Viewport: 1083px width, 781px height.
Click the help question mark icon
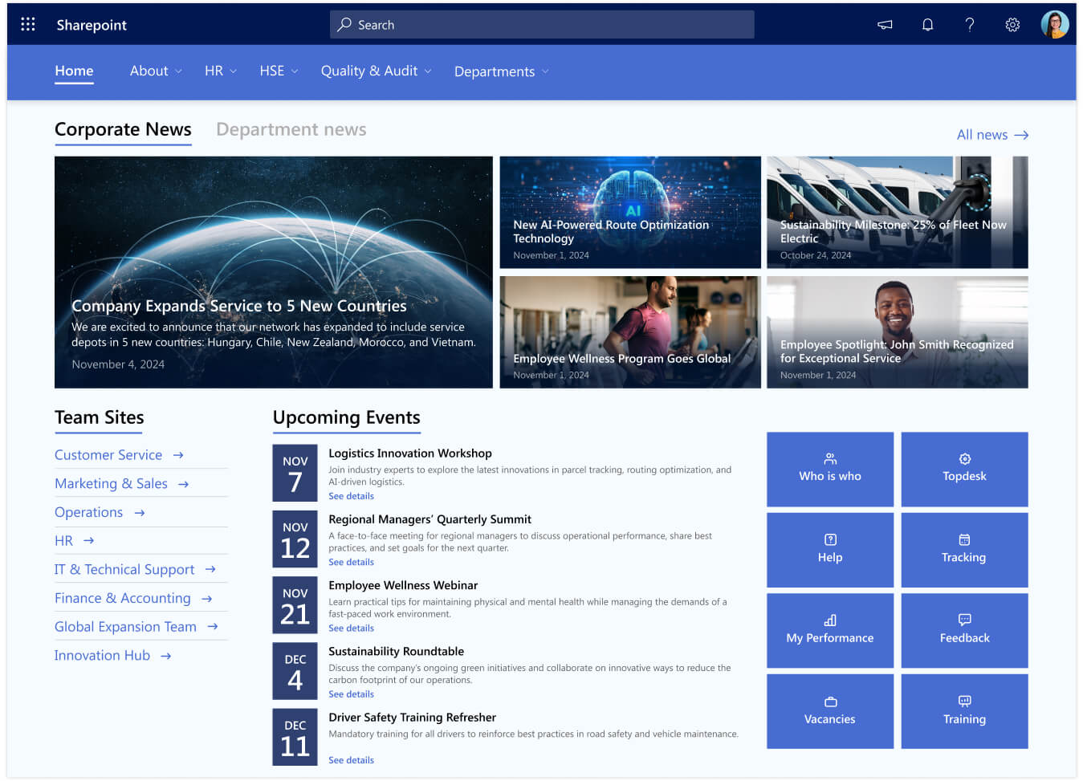point(970,25)
